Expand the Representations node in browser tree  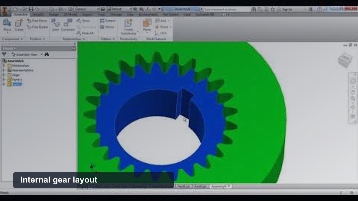point(4,70)
